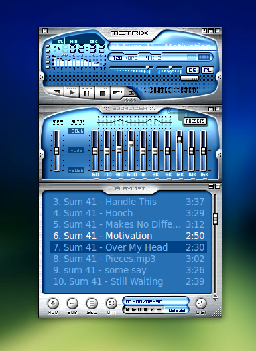Toggle playlist window with PL button

click(208, 70)
